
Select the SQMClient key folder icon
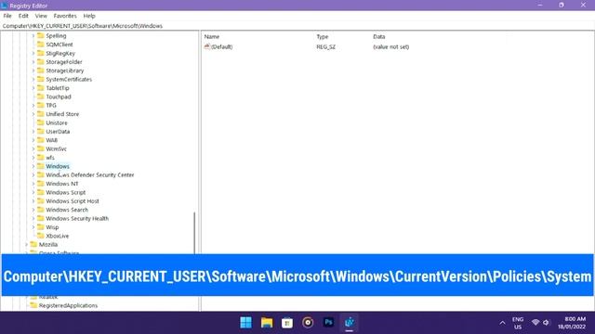41,45
